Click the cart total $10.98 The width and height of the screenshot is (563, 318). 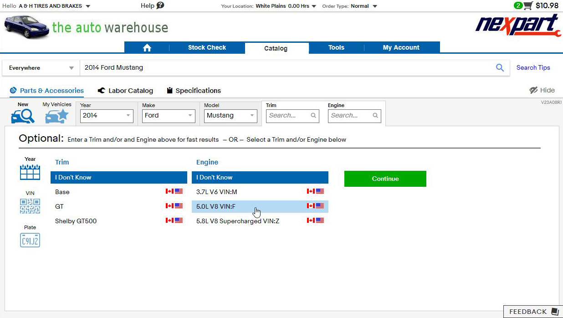pyautogui.click(x=547, y=5)
